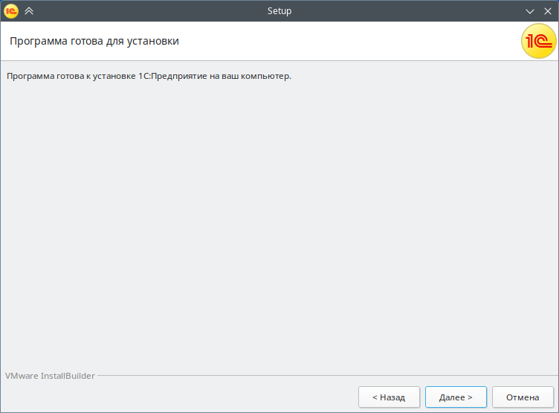Click the empty gray content panel
The image size is (559, 413).
(279, 223)
